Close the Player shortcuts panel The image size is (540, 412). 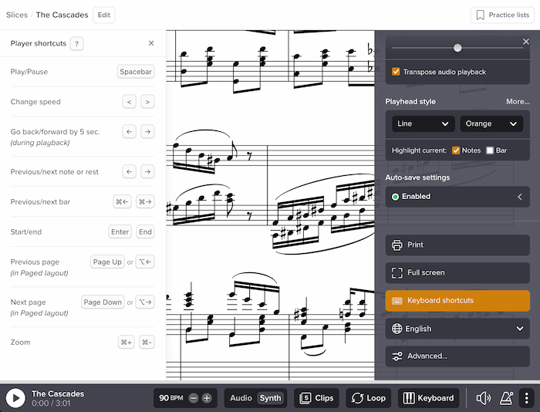pyautogui.click(x=151, y=43)
